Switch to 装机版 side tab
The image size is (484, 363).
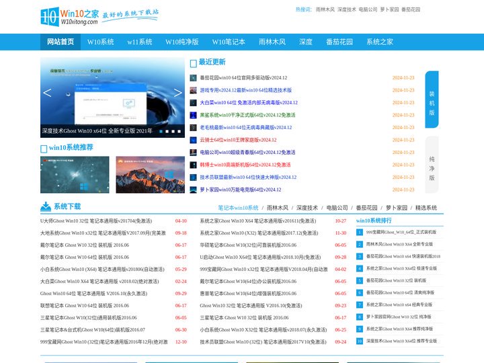(x=432, y=99)
